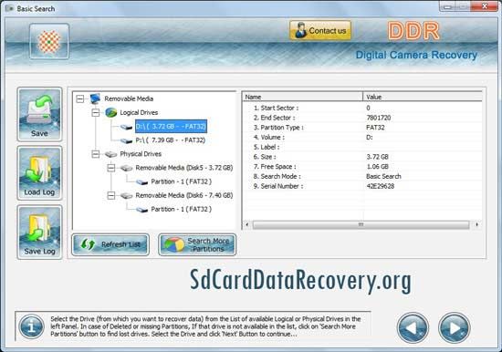Click the horizontal scrollbar in details panel

[x=361, y=224]
